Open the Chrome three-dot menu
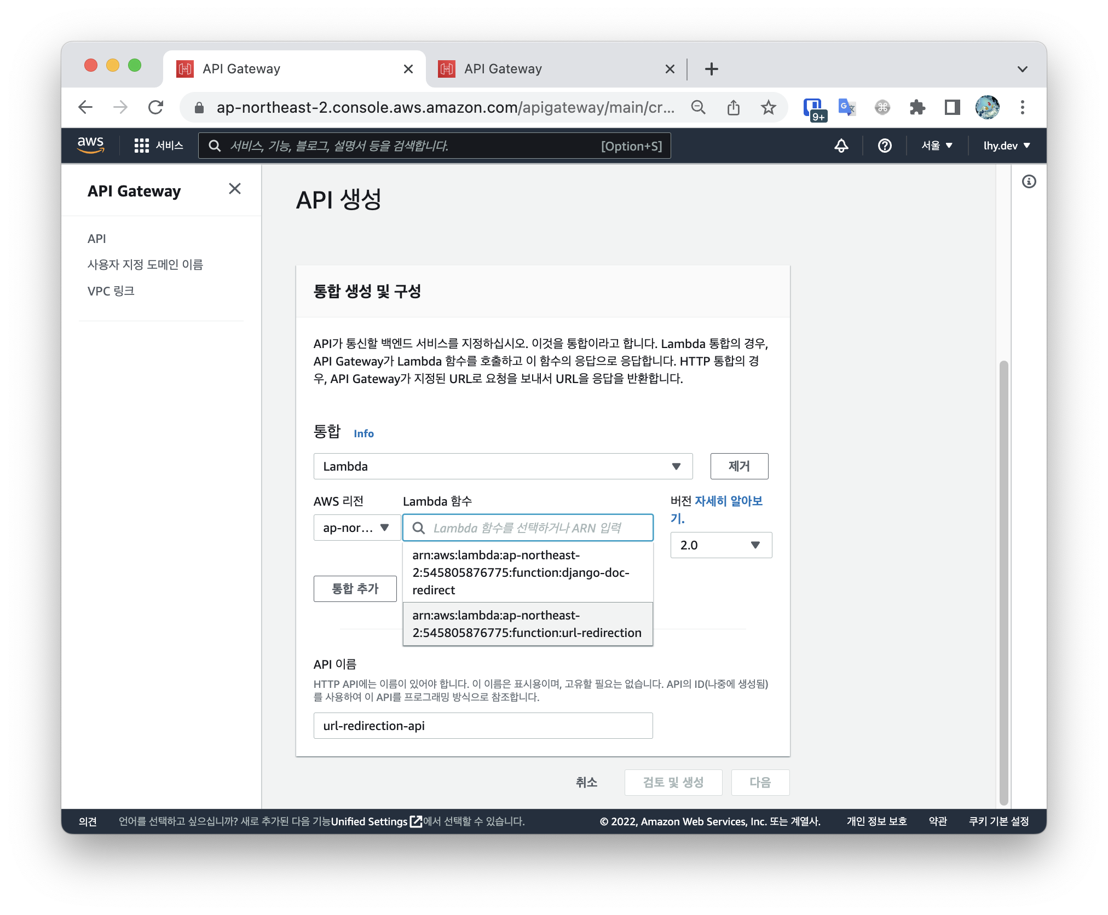The height and width of the screenshot is (915, 1108). click(x=1023, y=107)
